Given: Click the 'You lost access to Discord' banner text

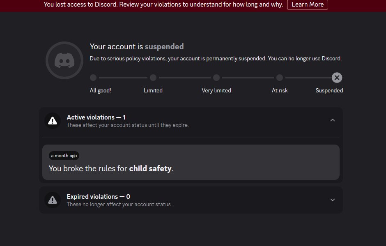Looking at the screenshot, I should coord(163,5).
